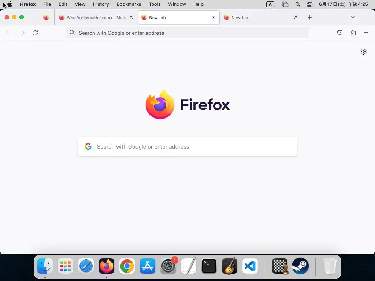Viewport: 375px width, 281px height.
Task: Open the Firefox hamburger application menu
Action: coord(366,33)
